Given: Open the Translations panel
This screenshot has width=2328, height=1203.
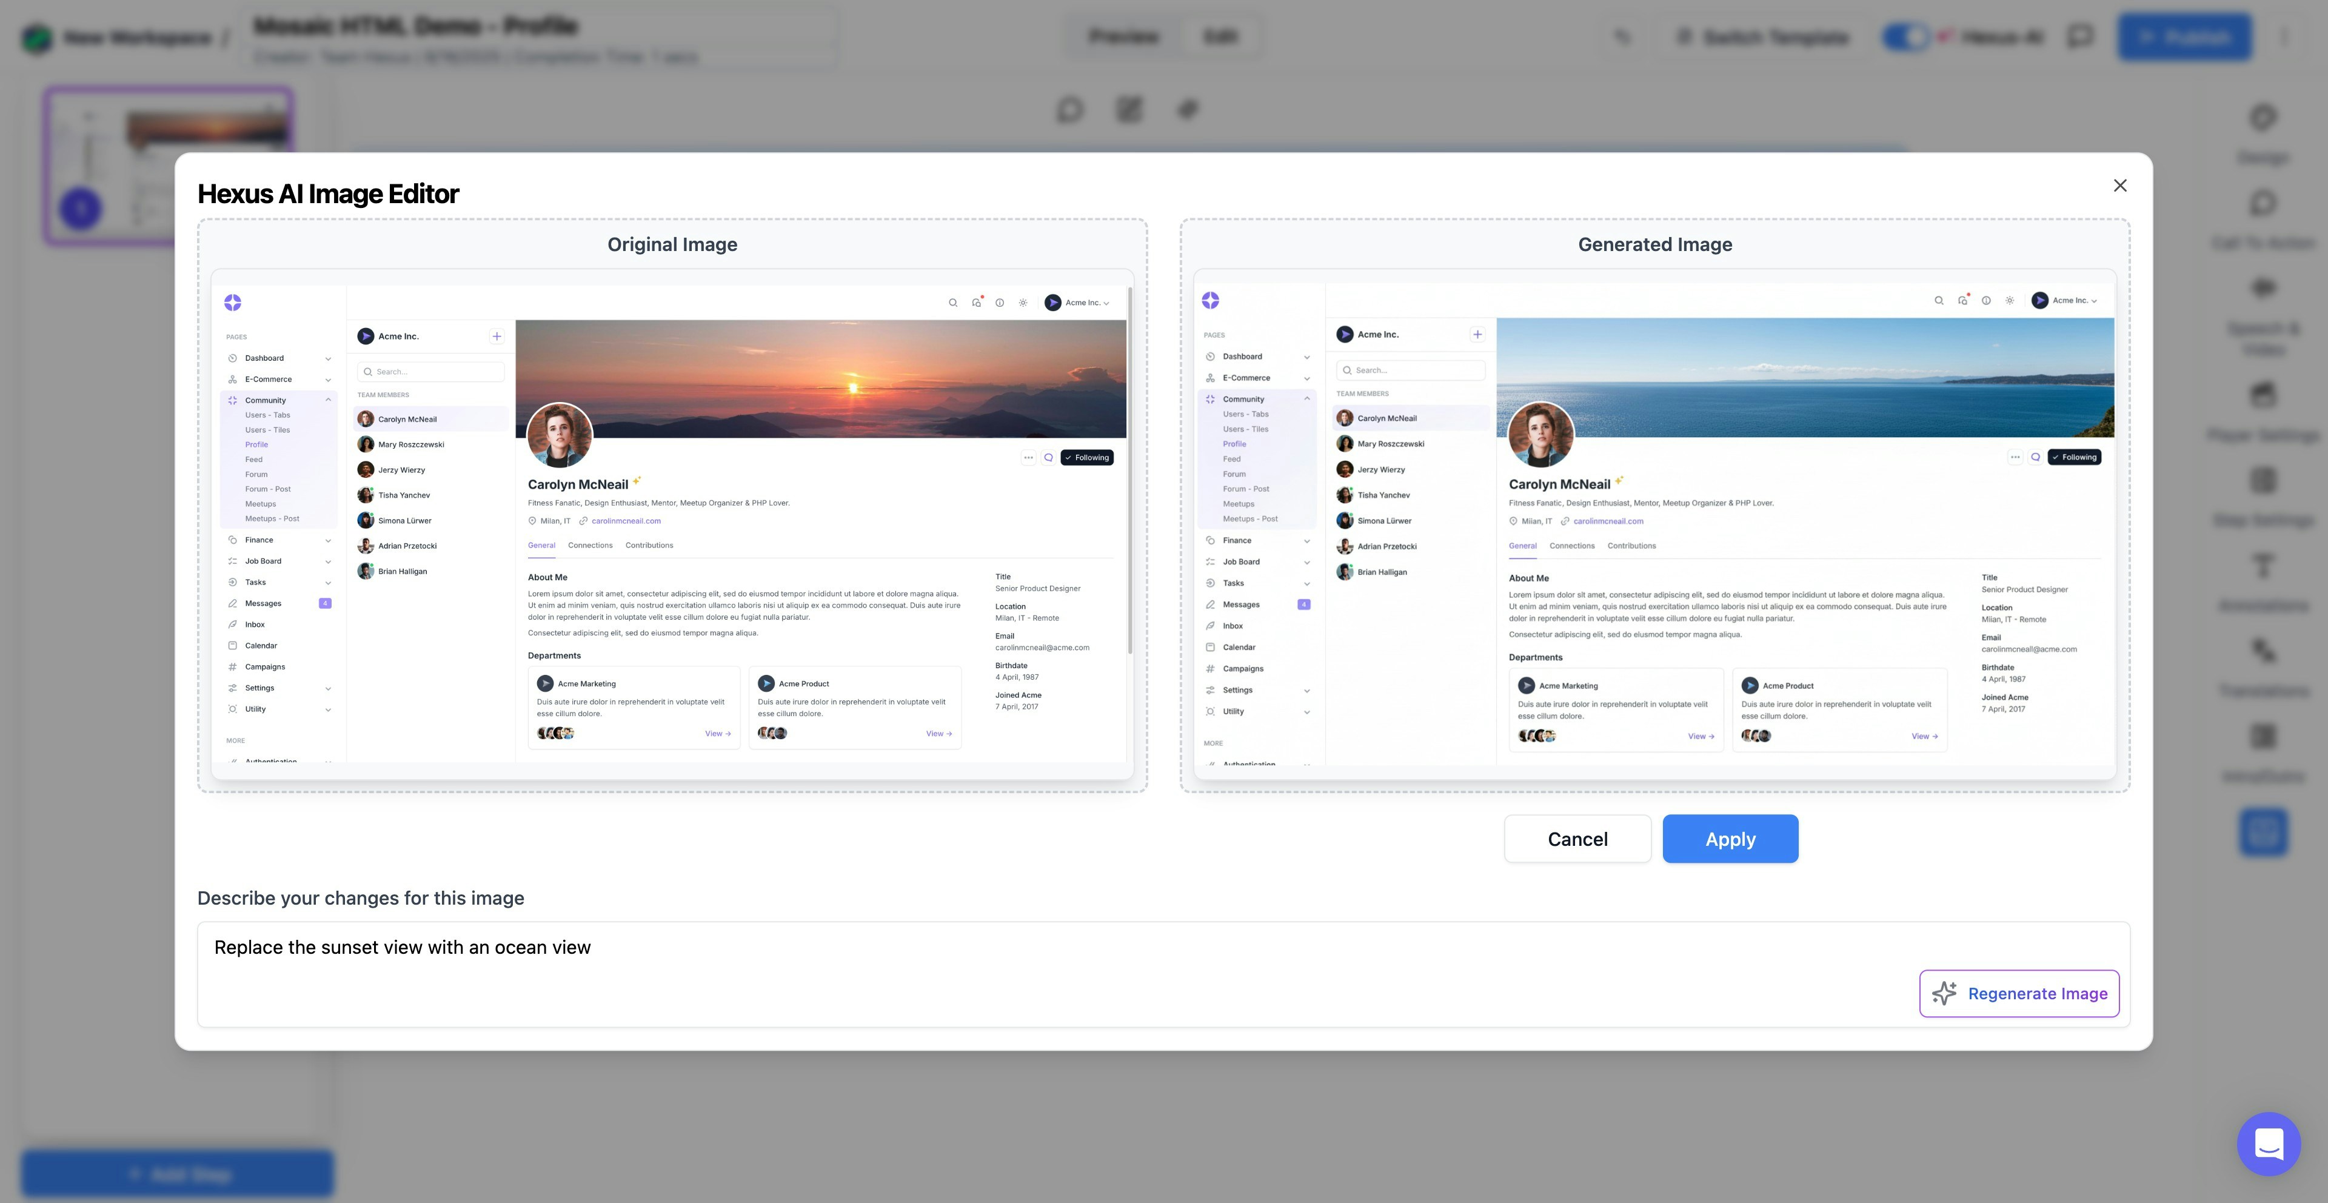Looking at the screenshot, I should click(2263, 668).
